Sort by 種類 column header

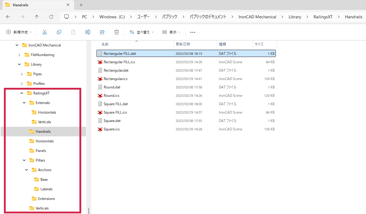(222, 44)
